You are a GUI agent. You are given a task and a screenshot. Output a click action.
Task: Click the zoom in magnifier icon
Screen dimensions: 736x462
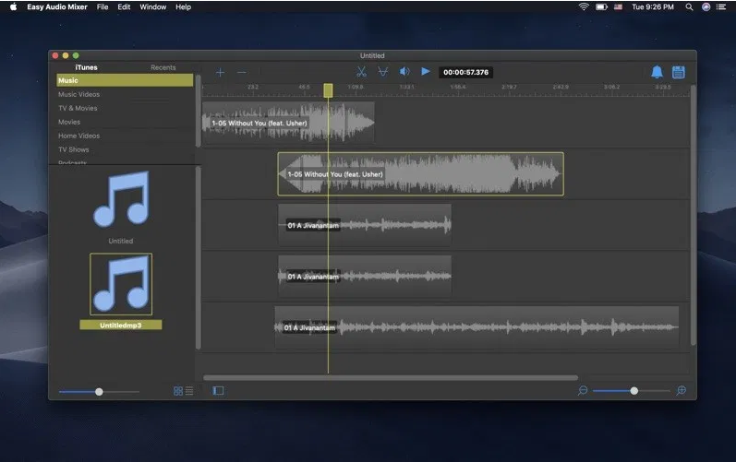click(x=682, y=391)
